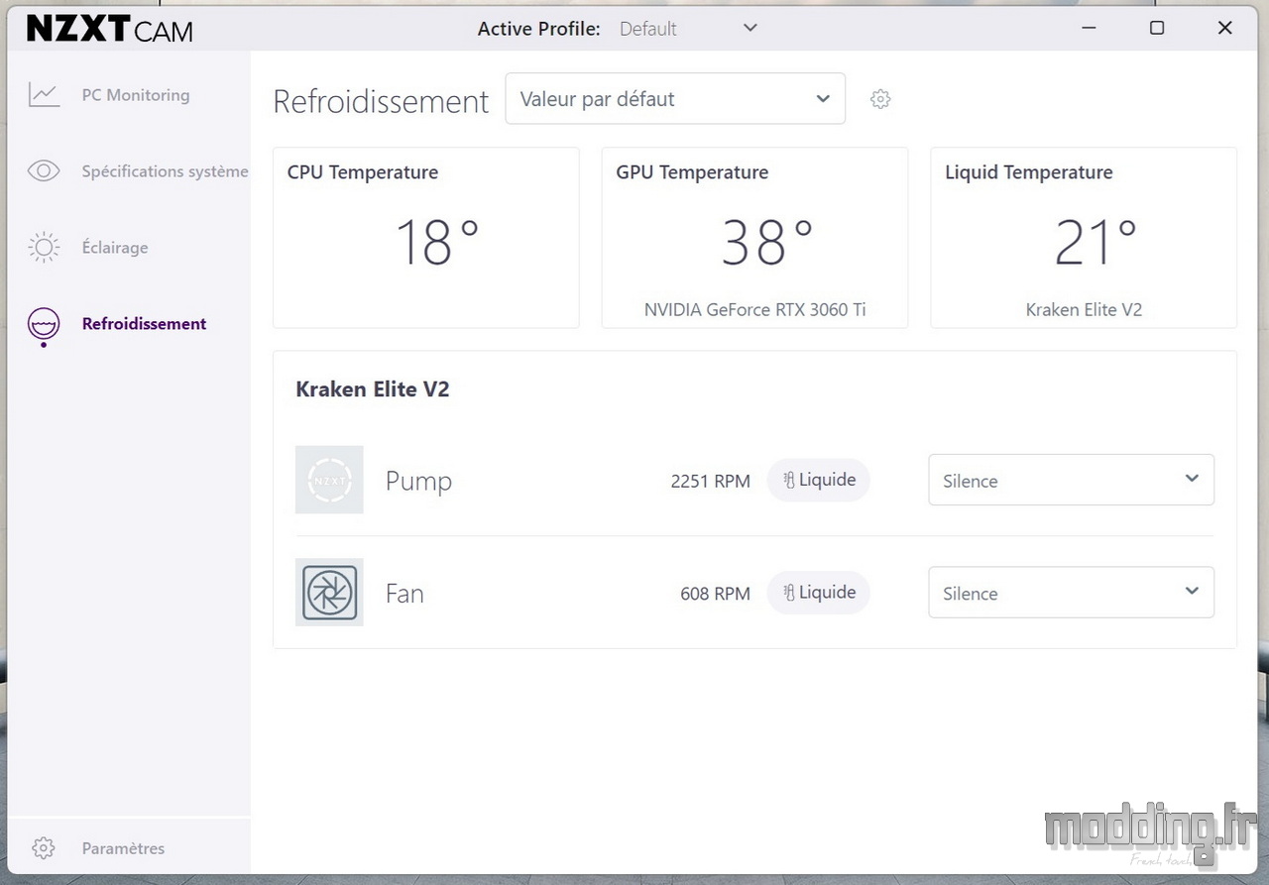The width and height of the screenshot is (1269, 885).
Task: Close the NZXT CAM window
Action: click(1224, 28)
